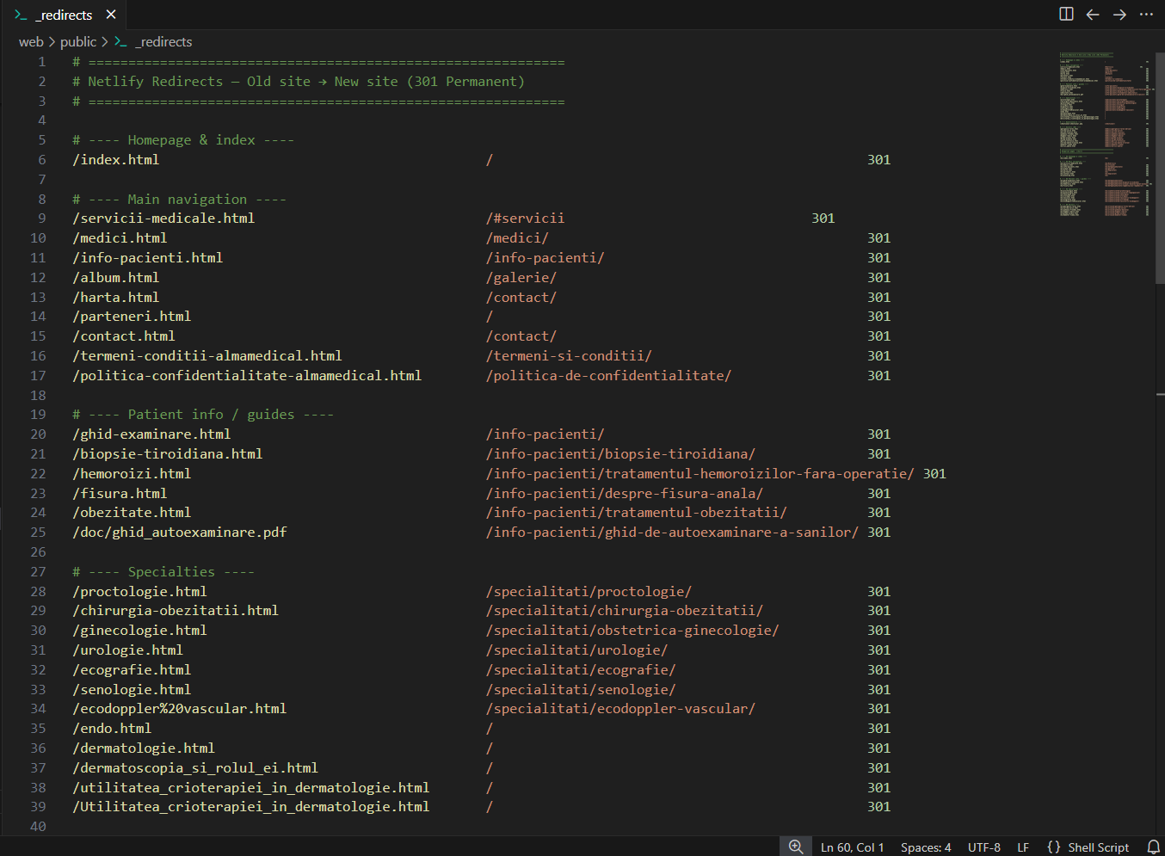This screenshot has width=1165, height=856.
Task: Open the public breadcrumb folder
Action: 78,41
